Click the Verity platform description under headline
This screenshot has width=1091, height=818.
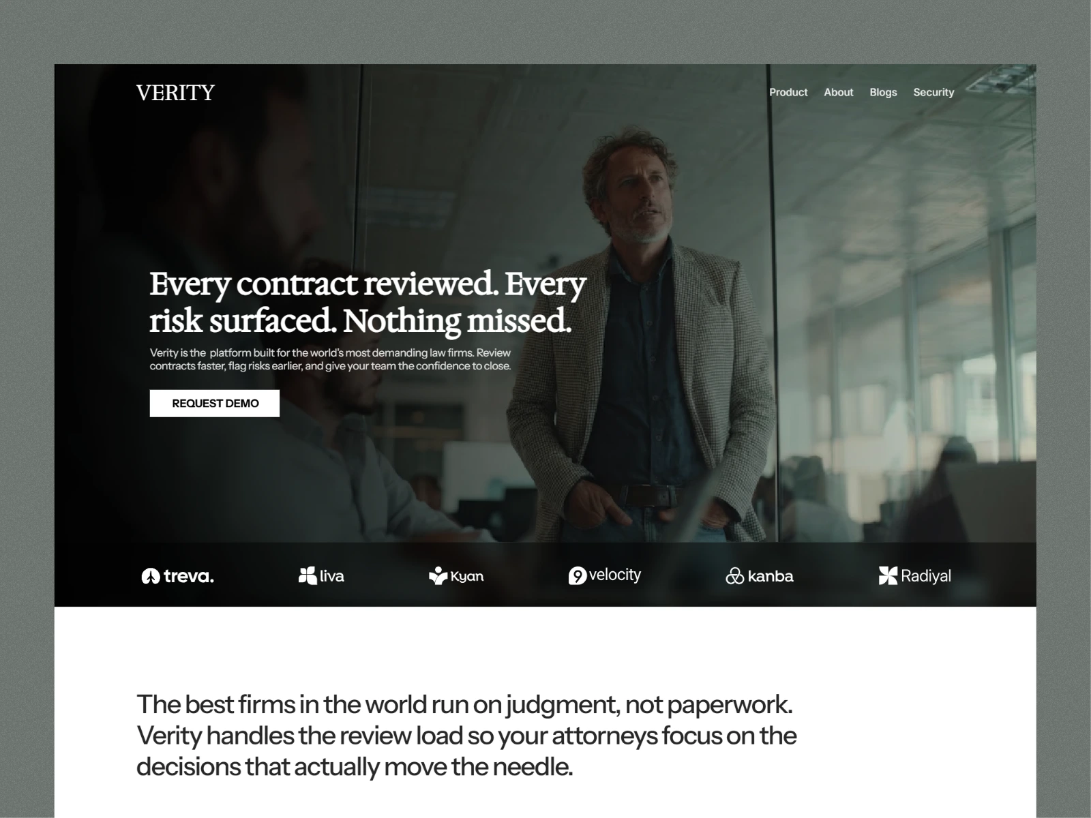[331, 359]
